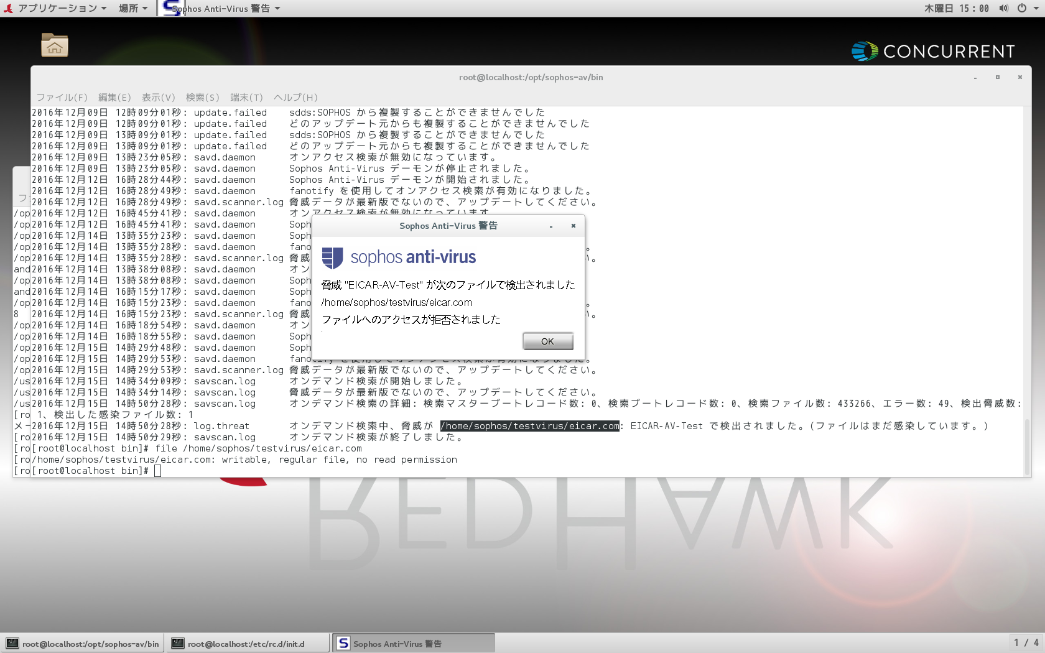
Task: Open the clock showing 木曜日 15:00
Action: [956, 8]
